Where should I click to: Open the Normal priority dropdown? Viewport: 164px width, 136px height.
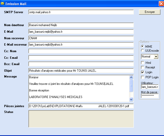pyautogui.click(x=156, y=56)
